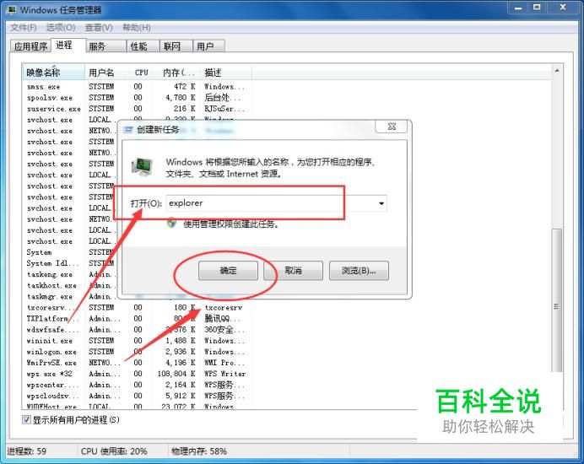Open the 选项(O) menu

(61, 28)
